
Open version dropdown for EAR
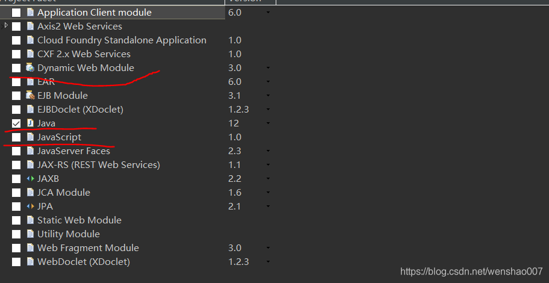268,82
